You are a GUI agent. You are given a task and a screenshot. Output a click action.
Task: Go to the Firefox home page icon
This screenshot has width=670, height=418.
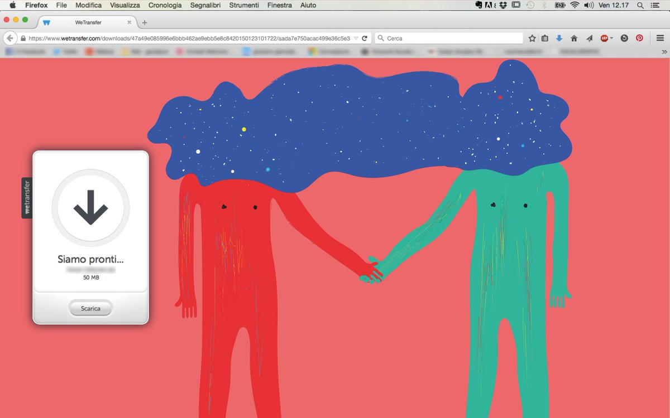pos(574,38)
